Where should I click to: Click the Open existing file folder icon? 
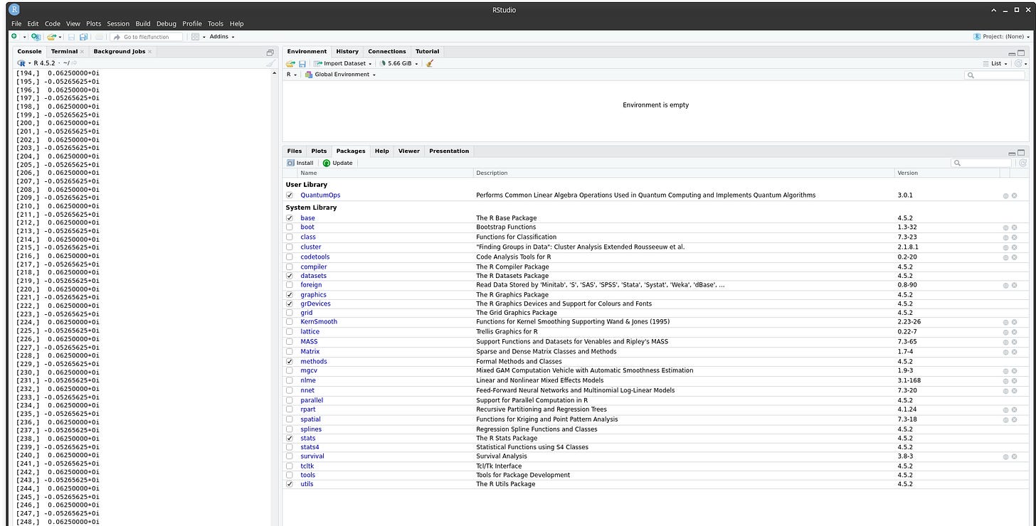(51, 36)
